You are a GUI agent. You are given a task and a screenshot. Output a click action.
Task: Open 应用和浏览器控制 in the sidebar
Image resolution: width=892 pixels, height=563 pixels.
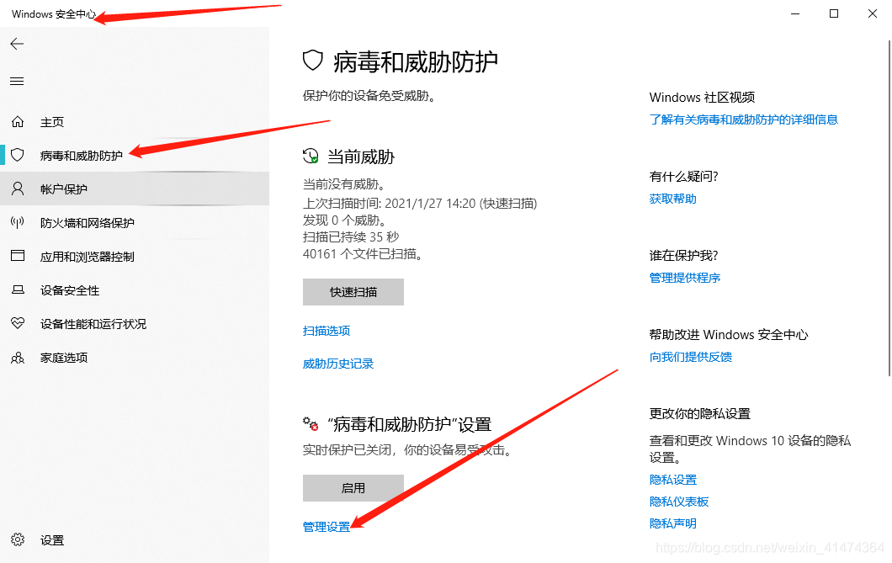(x=135, y=257)
